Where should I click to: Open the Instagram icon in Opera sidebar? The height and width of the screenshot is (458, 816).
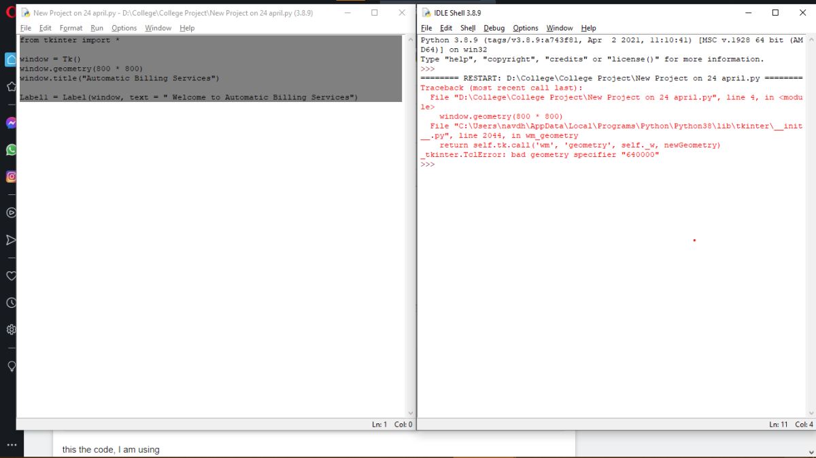11,176
